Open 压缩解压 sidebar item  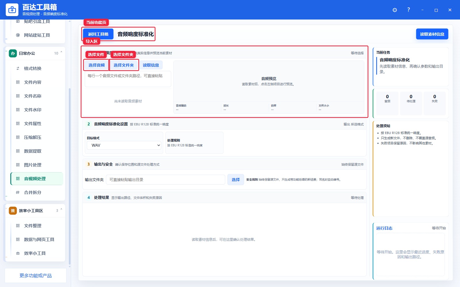coord(37,137)
